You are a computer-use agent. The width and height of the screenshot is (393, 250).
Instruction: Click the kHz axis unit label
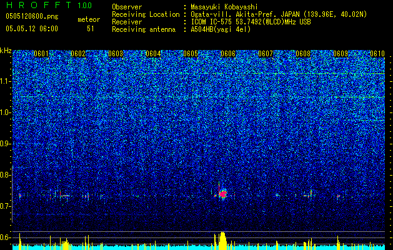click(6, 51)
